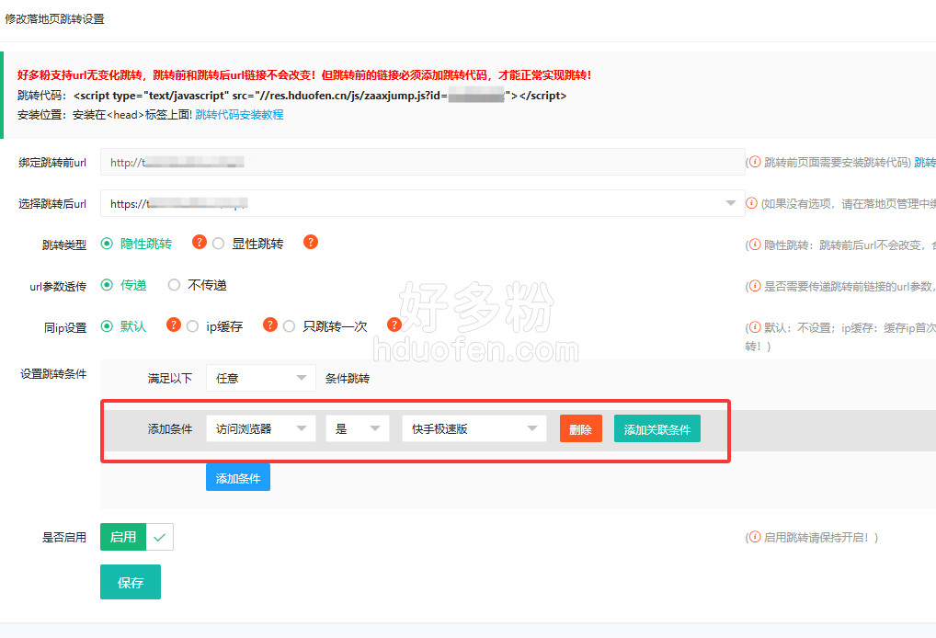The height and width of the screenshot is (638, 936).
Task: Click 添加关联条件 button
Action: click(657, 428)
